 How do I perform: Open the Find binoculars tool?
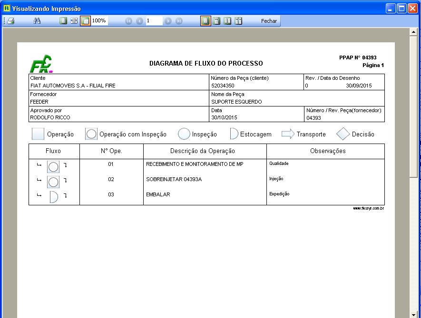(x=37, y=20)
